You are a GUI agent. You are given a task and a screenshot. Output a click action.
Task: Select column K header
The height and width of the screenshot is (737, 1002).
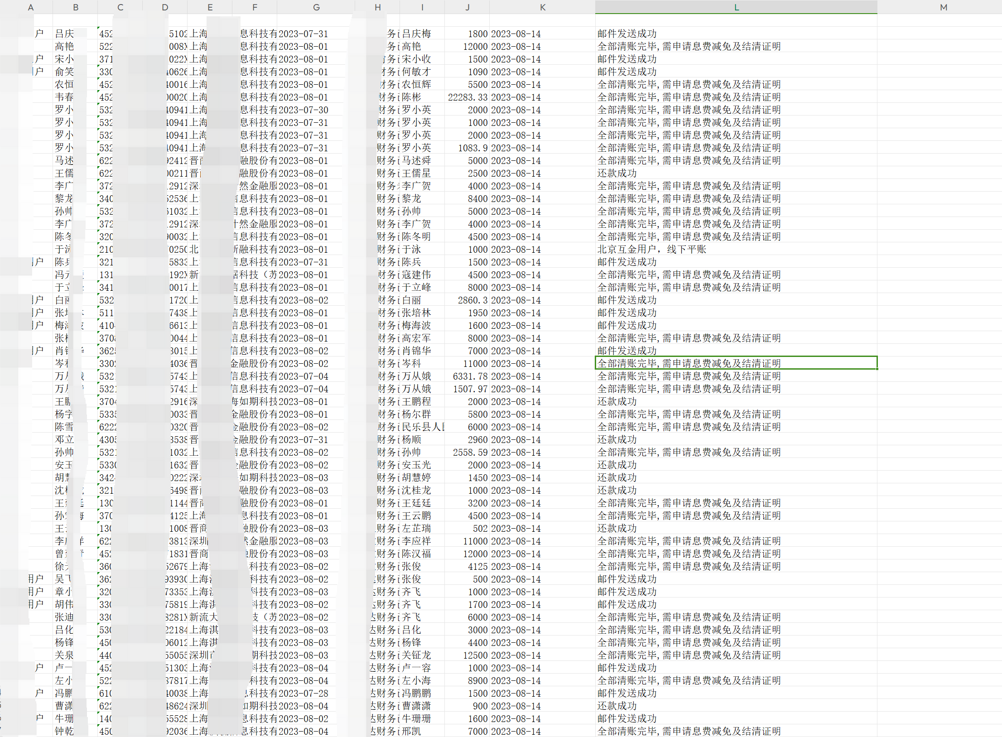[542, 7]
